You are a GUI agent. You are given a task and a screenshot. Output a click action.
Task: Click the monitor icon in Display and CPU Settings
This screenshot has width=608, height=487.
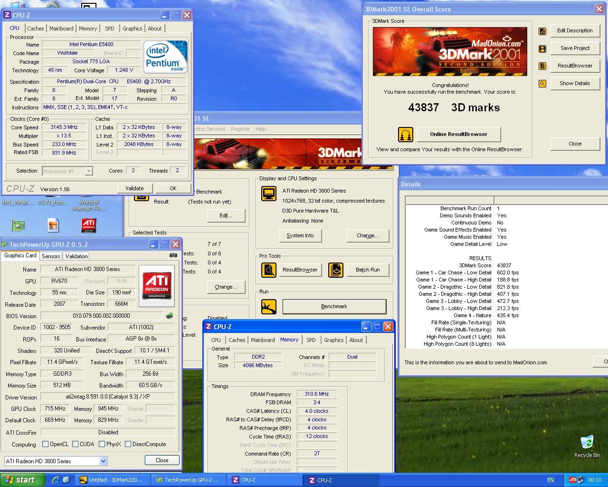click(269, 194)
